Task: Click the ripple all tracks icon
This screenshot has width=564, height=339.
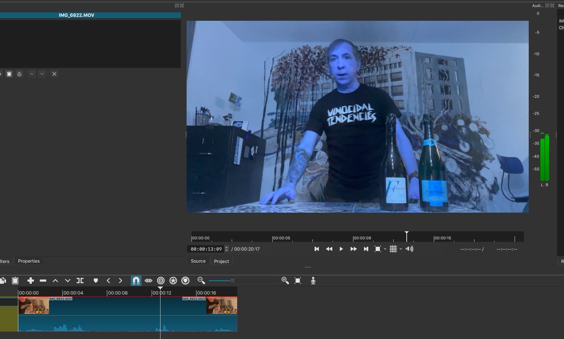Action: (173, 281)
